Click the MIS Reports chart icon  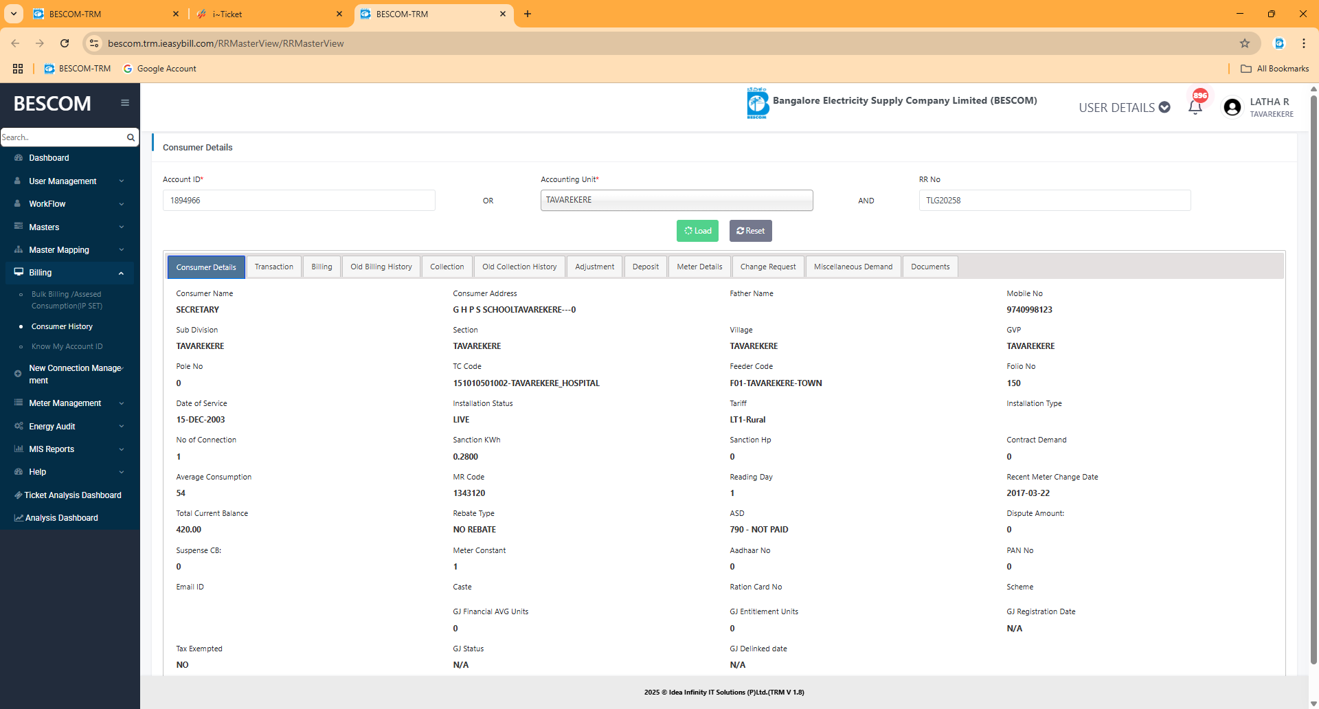[x=19, y=449]
